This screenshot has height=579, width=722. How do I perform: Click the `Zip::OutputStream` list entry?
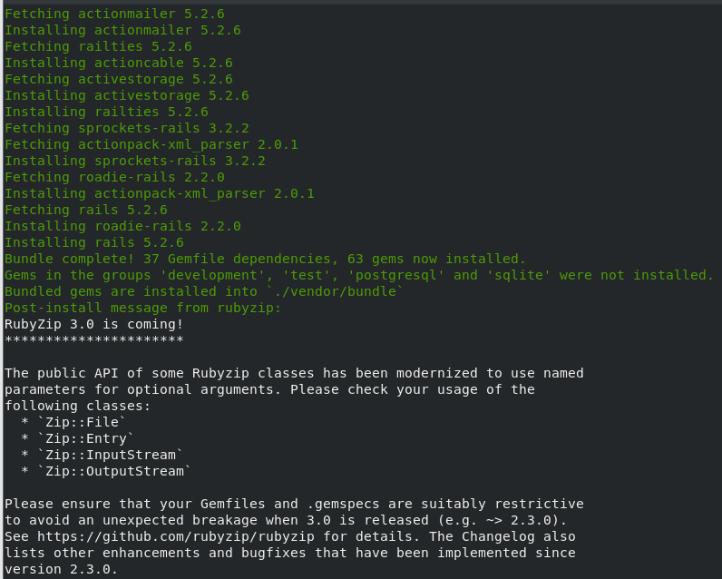(x=114, y=471)
